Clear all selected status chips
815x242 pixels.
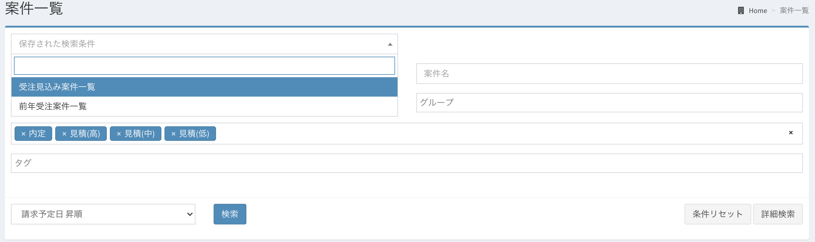click(791, 133)
